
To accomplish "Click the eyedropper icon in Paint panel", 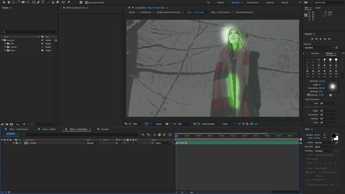I will tap(336, 143).
